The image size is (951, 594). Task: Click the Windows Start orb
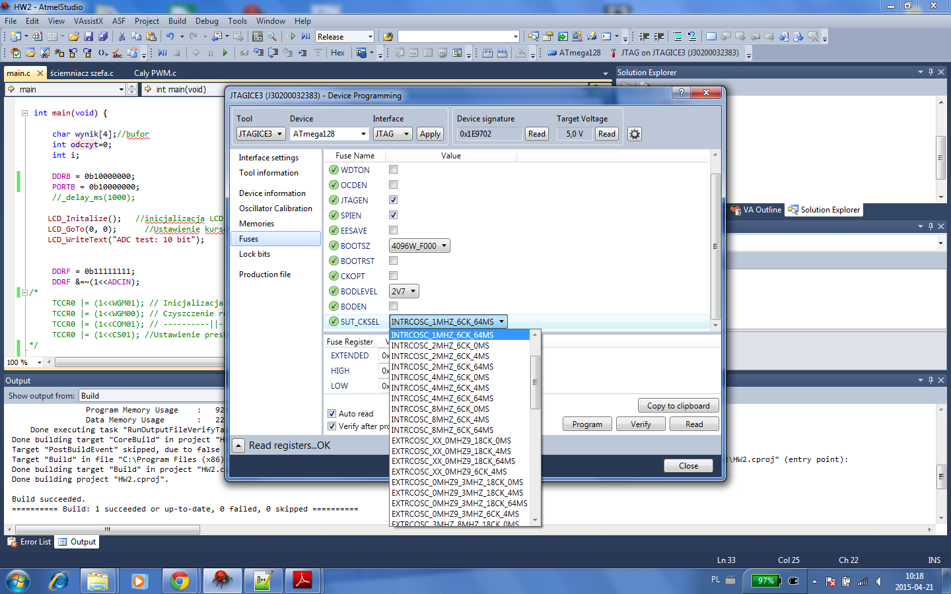18,581
